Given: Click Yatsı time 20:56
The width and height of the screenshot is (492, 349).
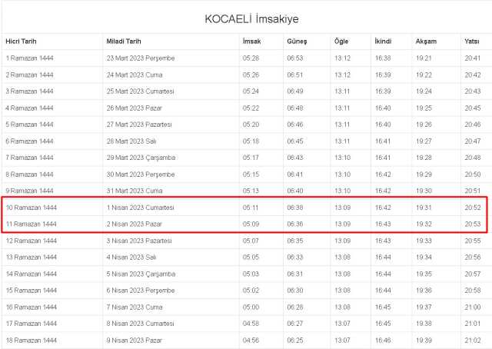Looking at the screenshot, I should click(x=473, y=258).
